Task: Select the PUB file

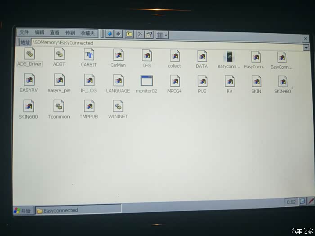Action: click(x=202, y=85)
